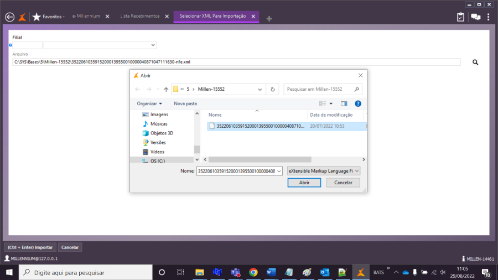
Task: Click the taskbar search box
Action: (x=86, y=272)
